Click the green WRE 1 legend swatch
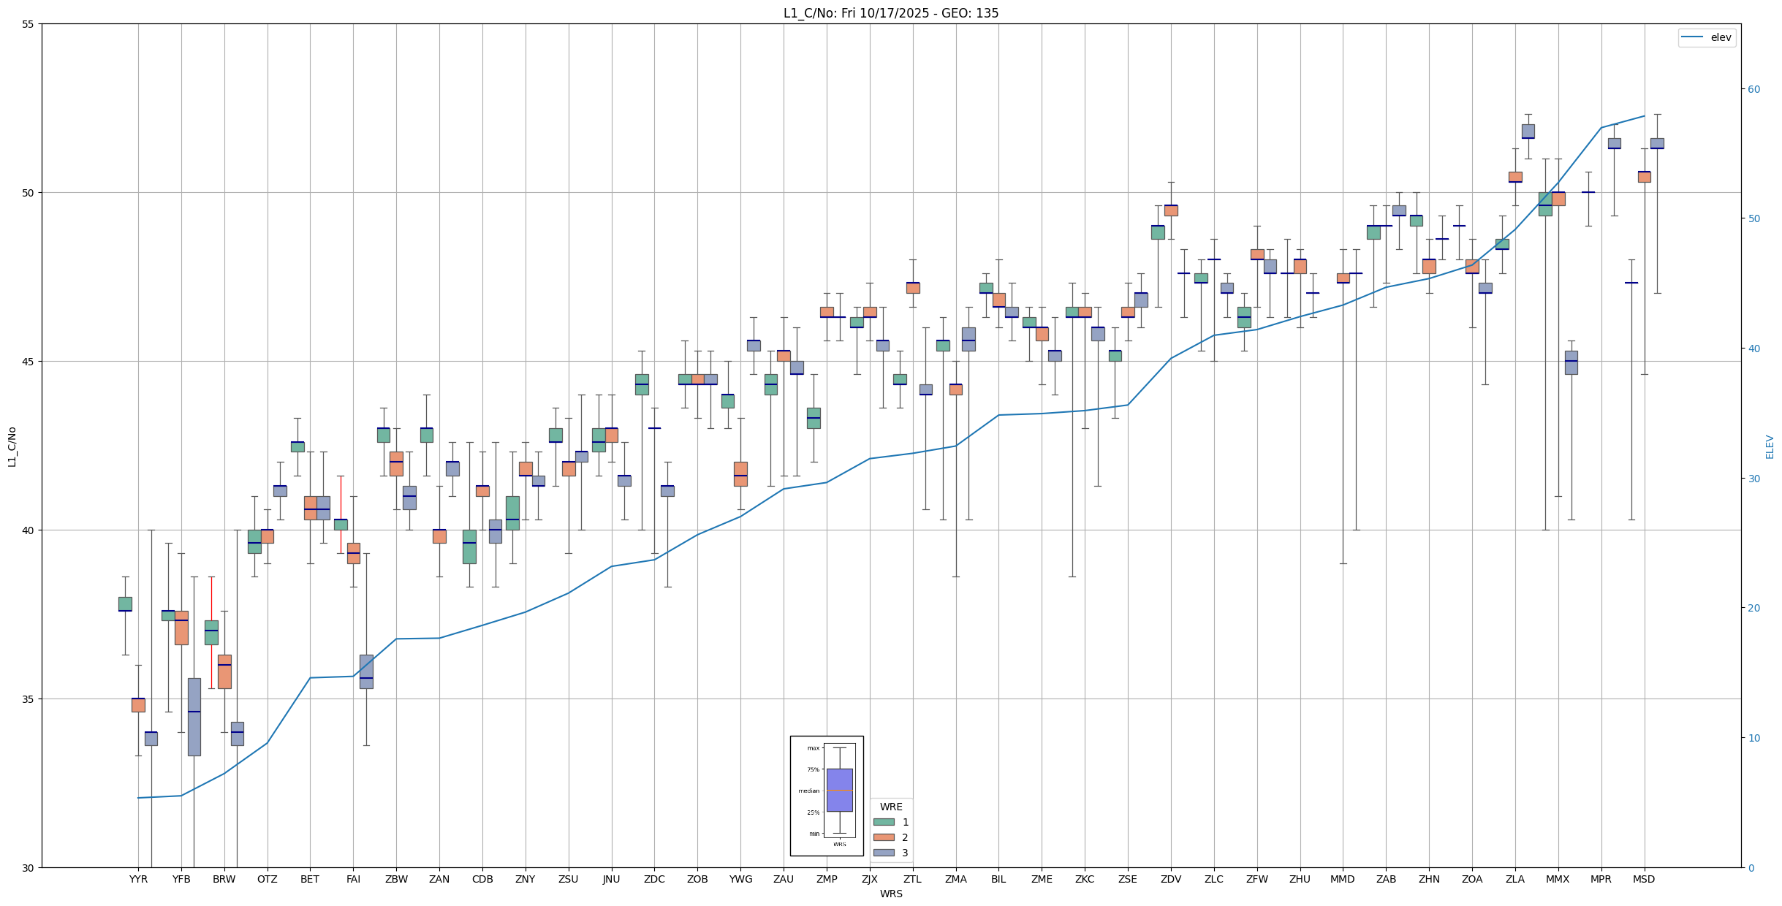Viewport: 1782px width, 906px height. 883,822
